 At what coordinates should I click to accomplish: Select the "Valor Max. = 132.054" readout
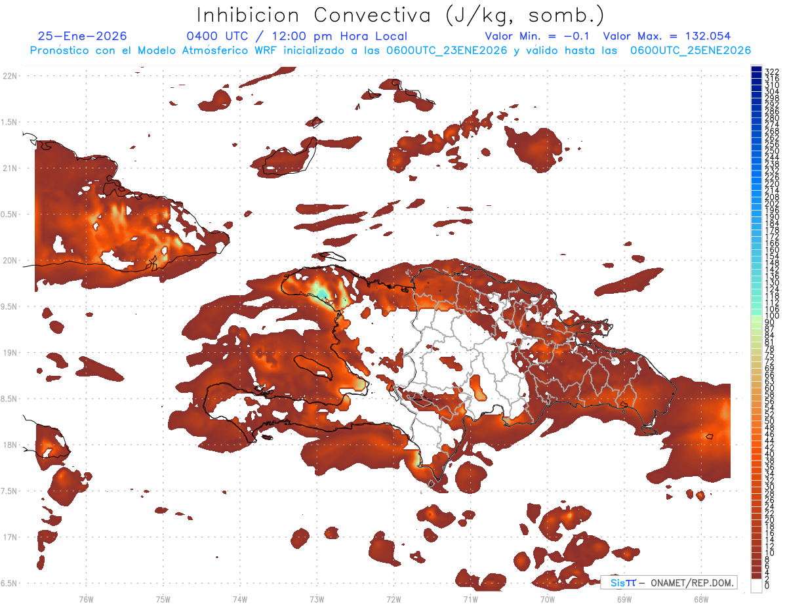(666, 36)
